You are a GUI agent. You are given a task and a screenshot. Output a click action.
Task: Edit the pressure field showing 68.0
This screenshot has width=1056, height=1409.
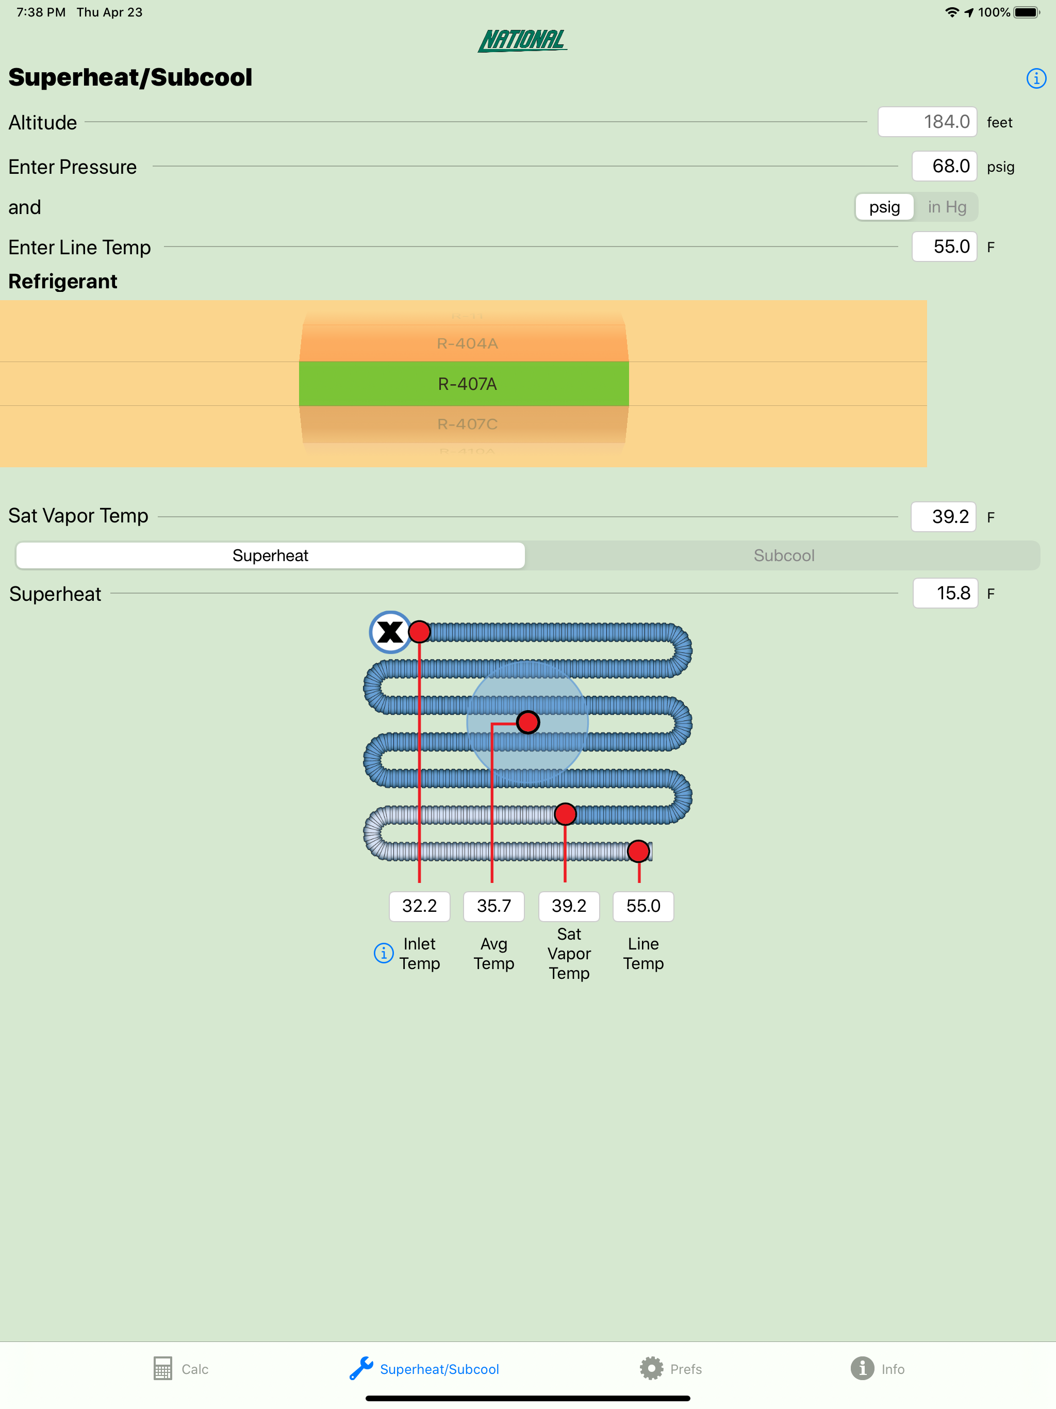944,166
